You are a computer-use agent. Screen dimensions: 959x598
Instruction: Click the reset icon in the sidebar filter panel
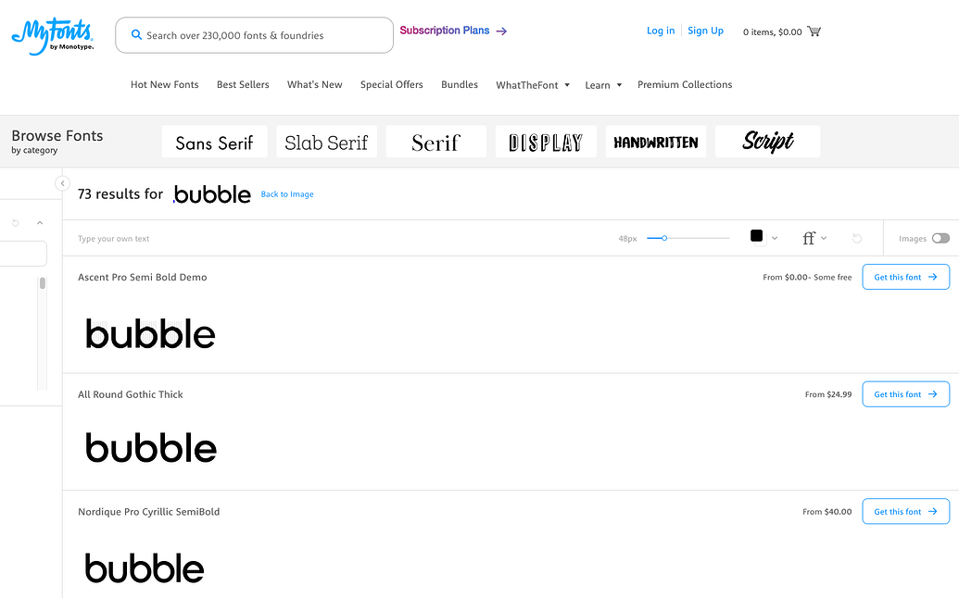click(13, 222)
